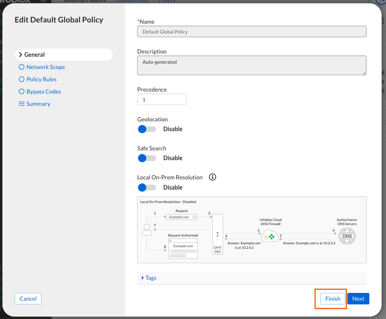Click the chevron beside the General step
The width and height of the screenshot is (386, 319).
pos(20,55)
